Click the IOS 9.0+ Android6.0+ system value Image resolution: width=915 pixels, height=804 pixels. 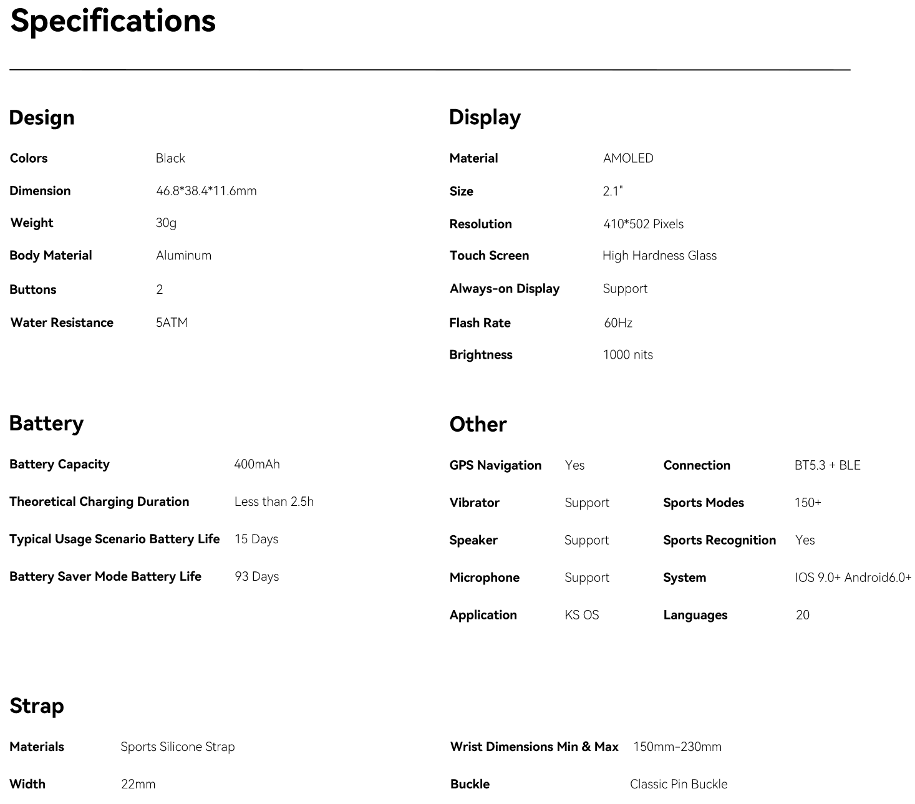pos(853,578)
